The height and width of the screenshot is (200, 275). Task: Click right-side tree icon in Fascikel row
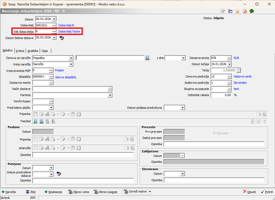(x=265, y=121)
